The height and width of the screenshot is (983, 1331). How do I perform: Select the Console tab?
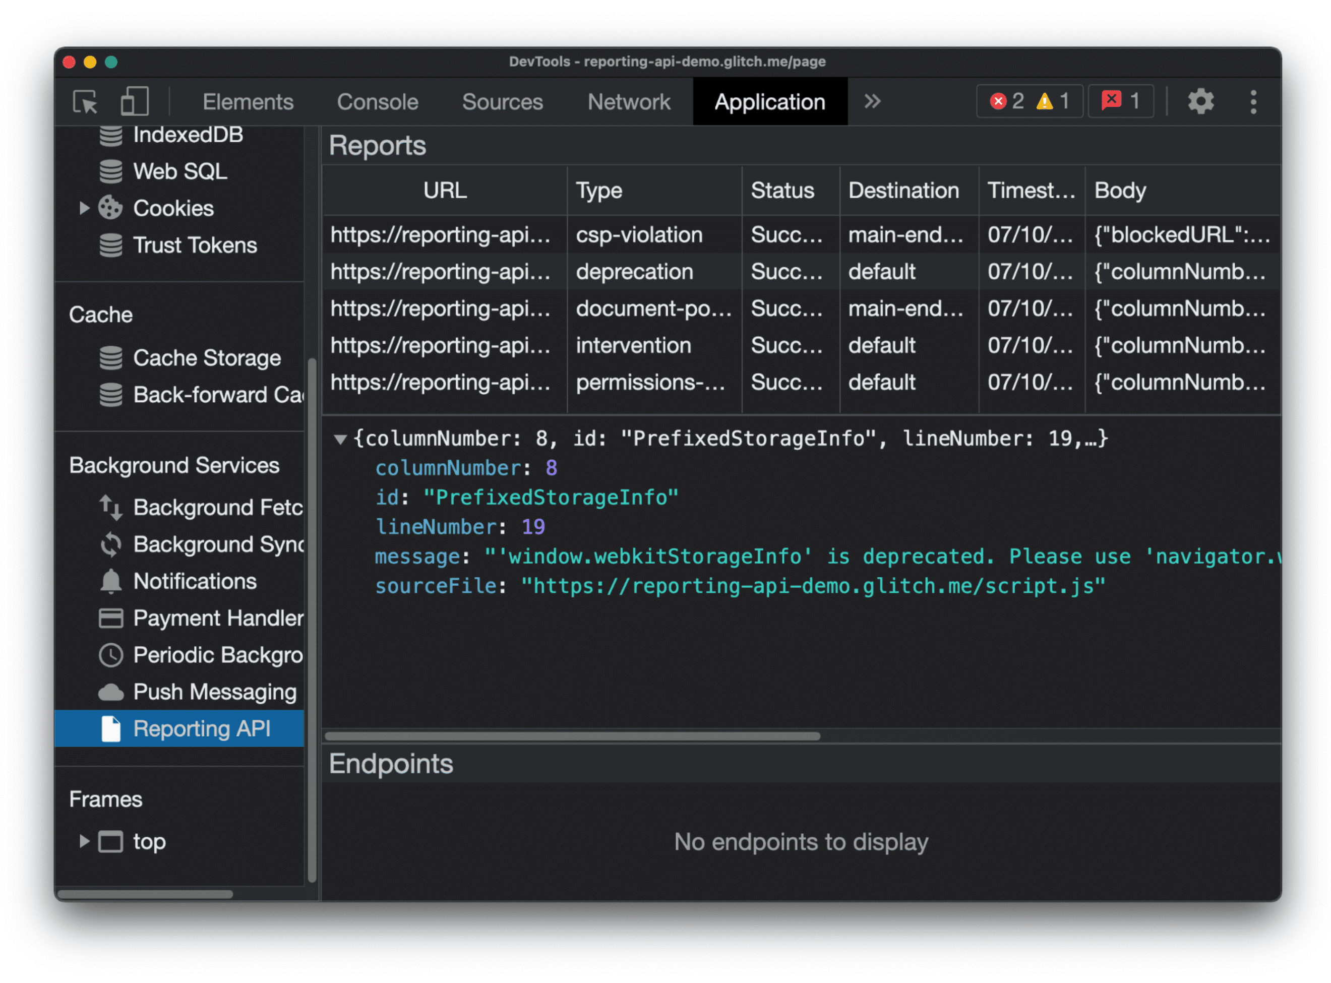click(x=377, y=101)
